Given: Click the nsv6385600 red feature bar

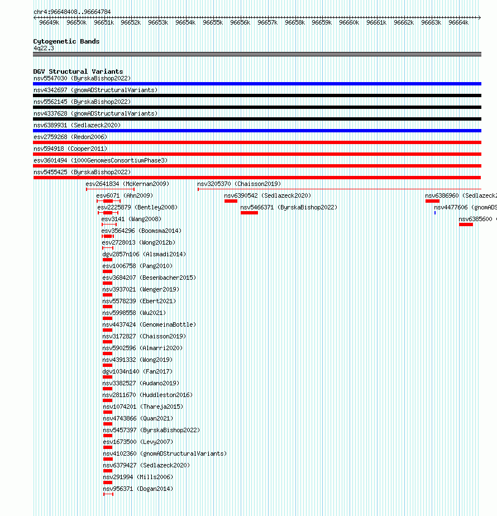Looking at the screenshot, I should [x=466, y=224].
